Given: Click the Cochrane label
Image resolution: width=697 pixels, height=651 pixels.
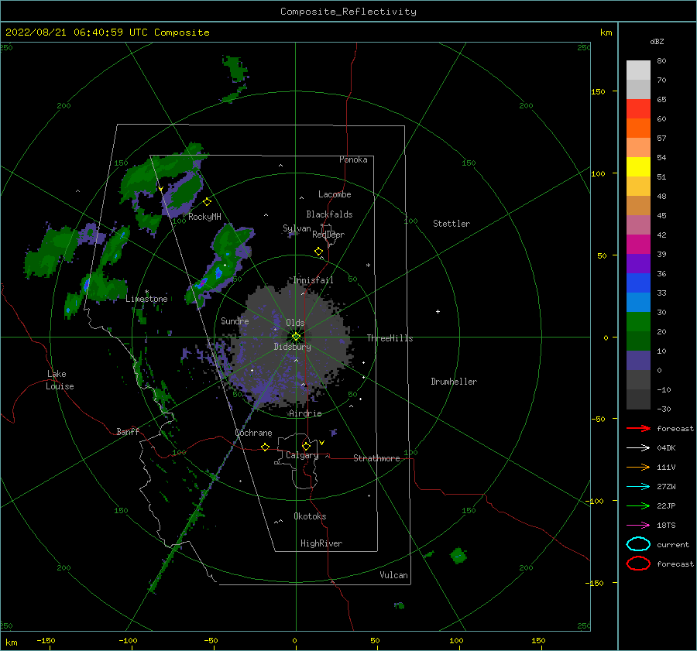Looking at the screenshot, I should point(253,433).
